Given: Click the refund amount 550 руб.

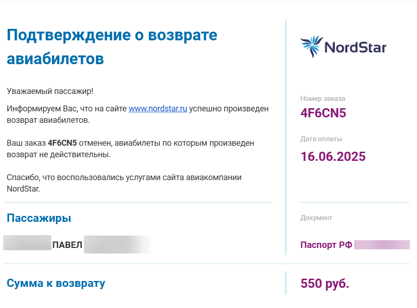Looking at the screenshot, I should pos(325,283).
